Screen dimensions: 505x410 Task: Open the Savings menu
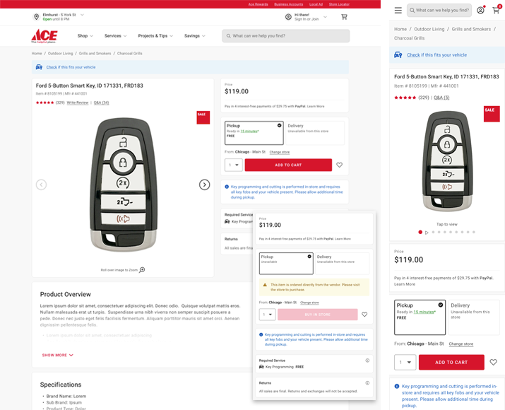coord(194,36)
